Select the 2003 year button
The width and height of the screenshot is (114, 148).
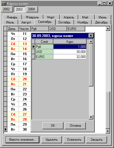coord(20,9)
